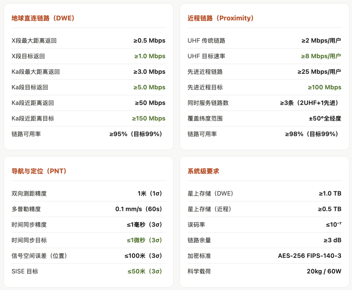
Task: Select the label '多普勒精度'
Action: [x=26, y=209]
